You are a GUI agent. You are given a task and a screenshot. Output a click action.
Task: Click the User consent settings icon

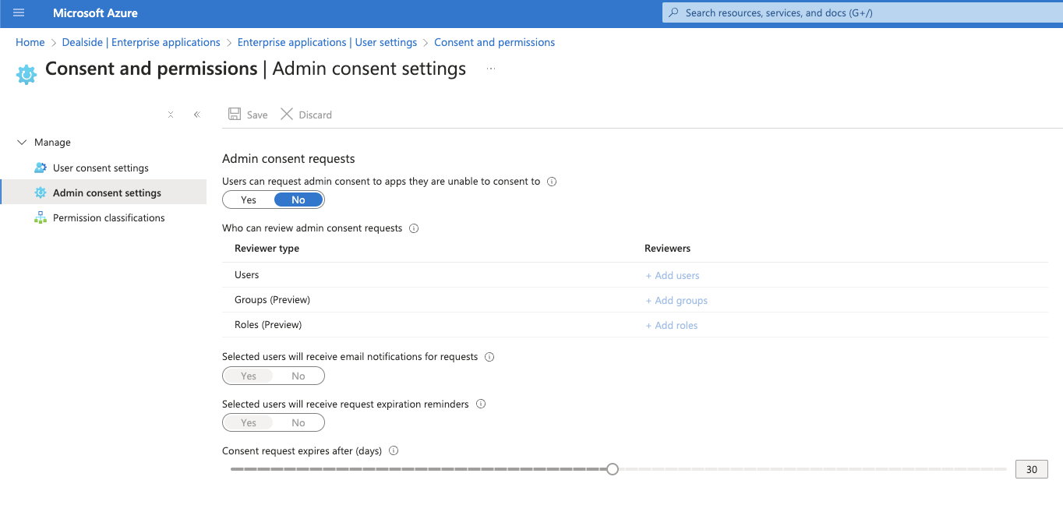[41, 168]
